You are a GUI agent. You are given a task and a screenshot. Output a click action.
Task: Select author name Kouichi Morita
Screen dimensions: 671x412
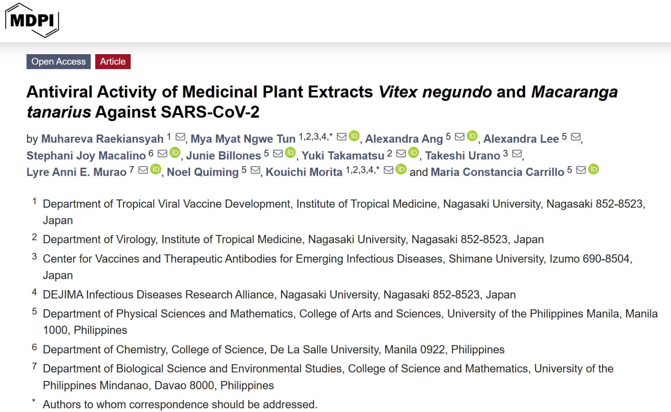tap(304, 172)
